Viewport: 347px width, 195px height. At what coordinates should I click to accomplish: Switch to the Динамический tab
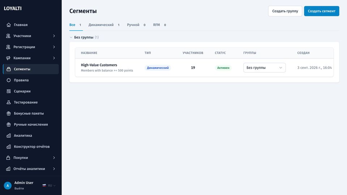click(104, 25)
